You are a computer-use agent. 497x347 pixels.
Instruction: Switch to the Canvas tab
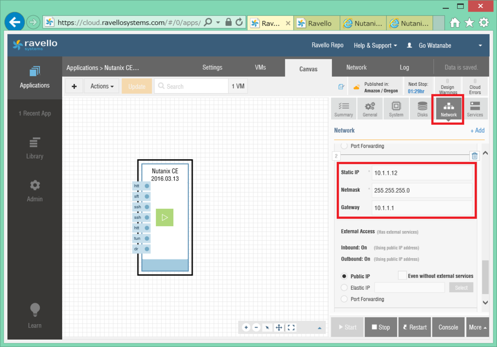308,68
